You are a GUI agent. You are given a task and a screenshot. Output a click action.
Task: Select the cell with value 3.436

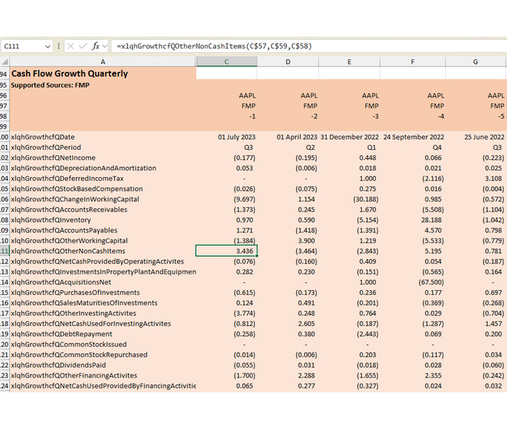point(227,251)
